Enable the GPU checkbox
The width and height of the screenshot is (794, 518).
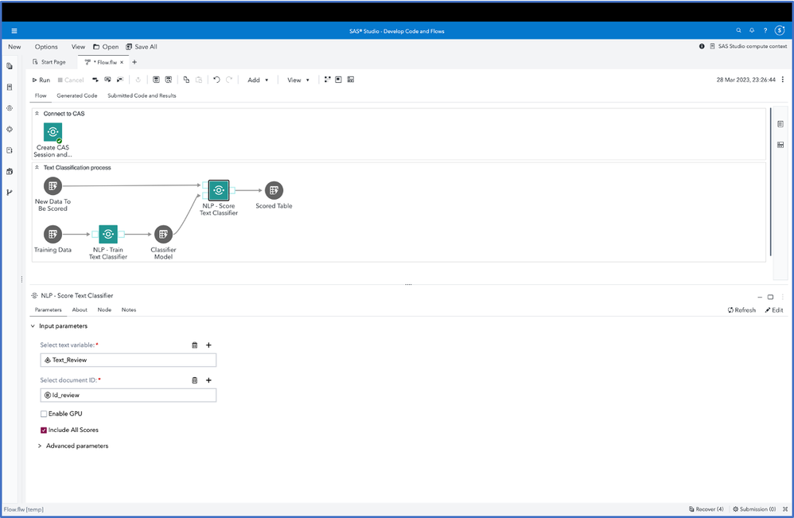[x=44, y=414]
